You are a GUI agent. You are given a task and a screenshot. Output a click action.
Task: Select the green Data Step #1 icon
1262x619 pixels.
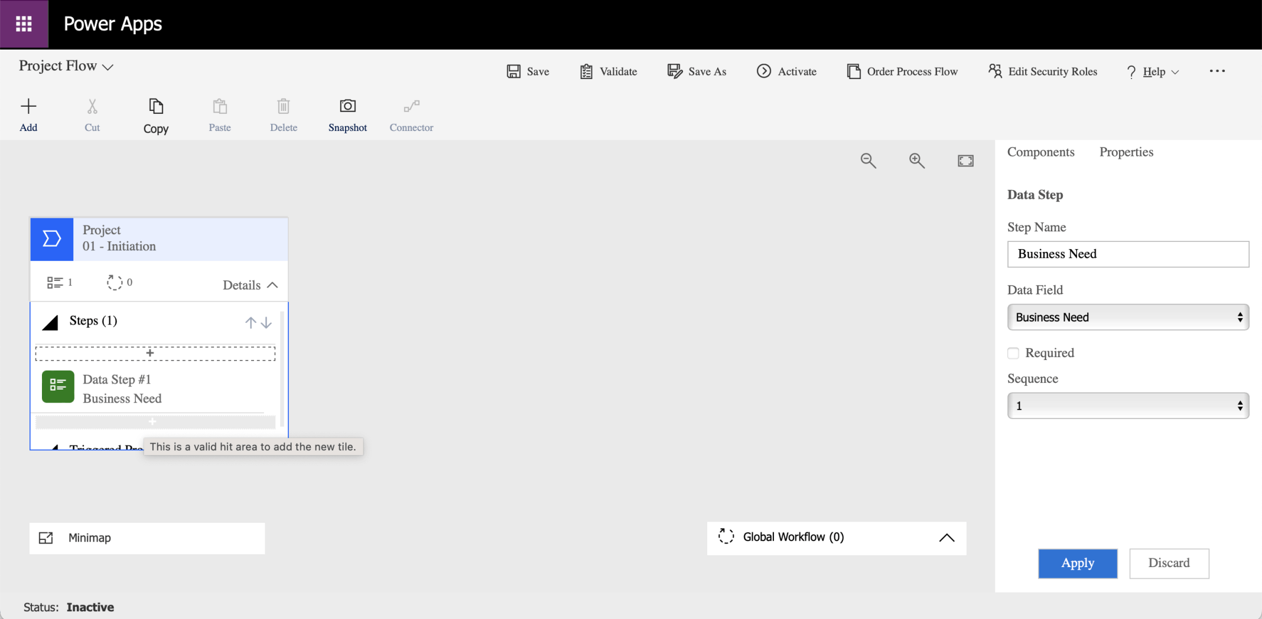click(x=58, y=387)
